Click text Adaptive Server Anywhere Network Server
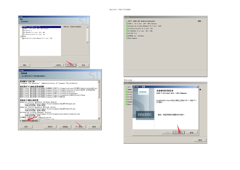Screen dimensions: 240x170 [38, 107]
